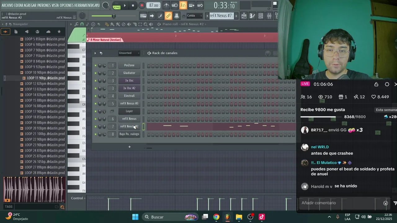
Task: Open the PoiZone channel button
Action: [129, 65]
